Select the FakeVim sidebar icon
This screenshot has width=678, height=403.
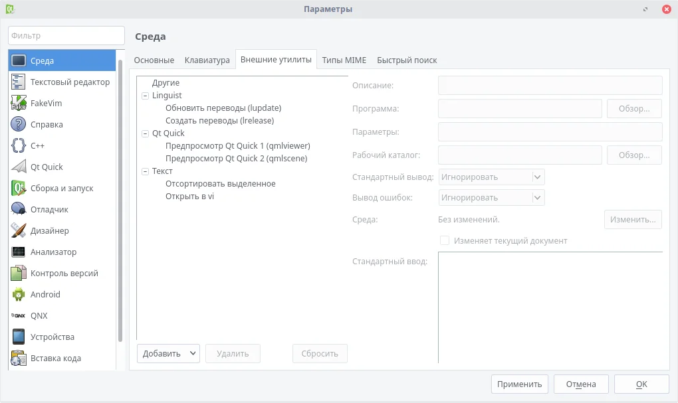click(x=19, y=103)
